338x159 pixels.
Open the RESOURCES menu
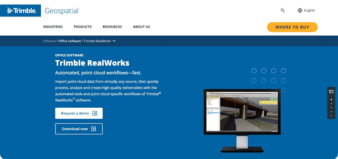click(112, 27)
